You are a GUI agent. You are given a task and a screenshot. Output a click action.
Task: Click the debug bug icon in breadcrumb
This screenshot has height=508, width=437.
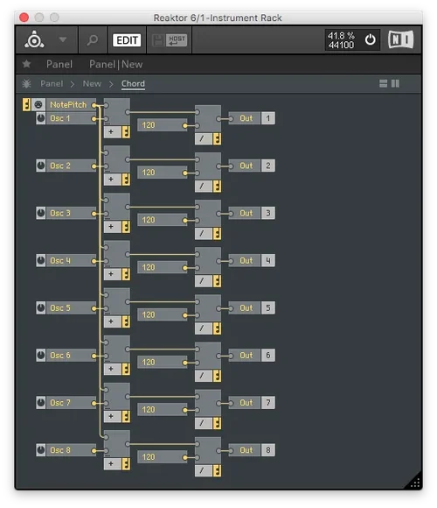click(x=26, y=84)
